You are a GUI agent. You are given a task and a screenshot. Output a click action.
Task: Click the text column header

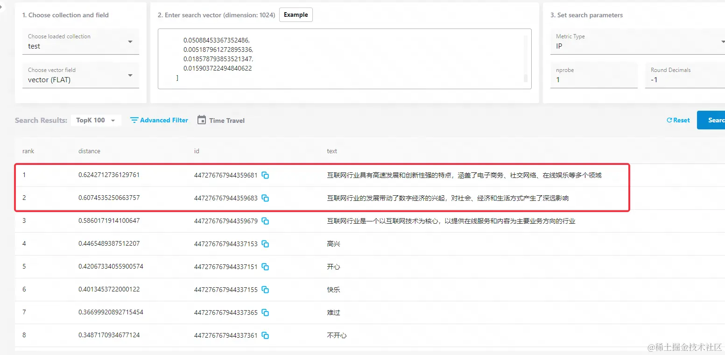(x=332, y=151)
